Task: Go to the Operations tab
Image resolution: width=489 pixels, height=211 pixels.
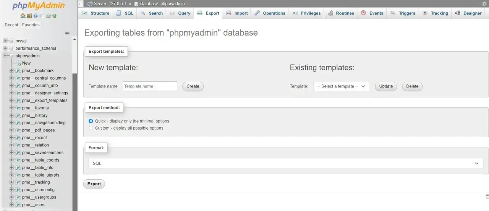Action: coord(270,13)
